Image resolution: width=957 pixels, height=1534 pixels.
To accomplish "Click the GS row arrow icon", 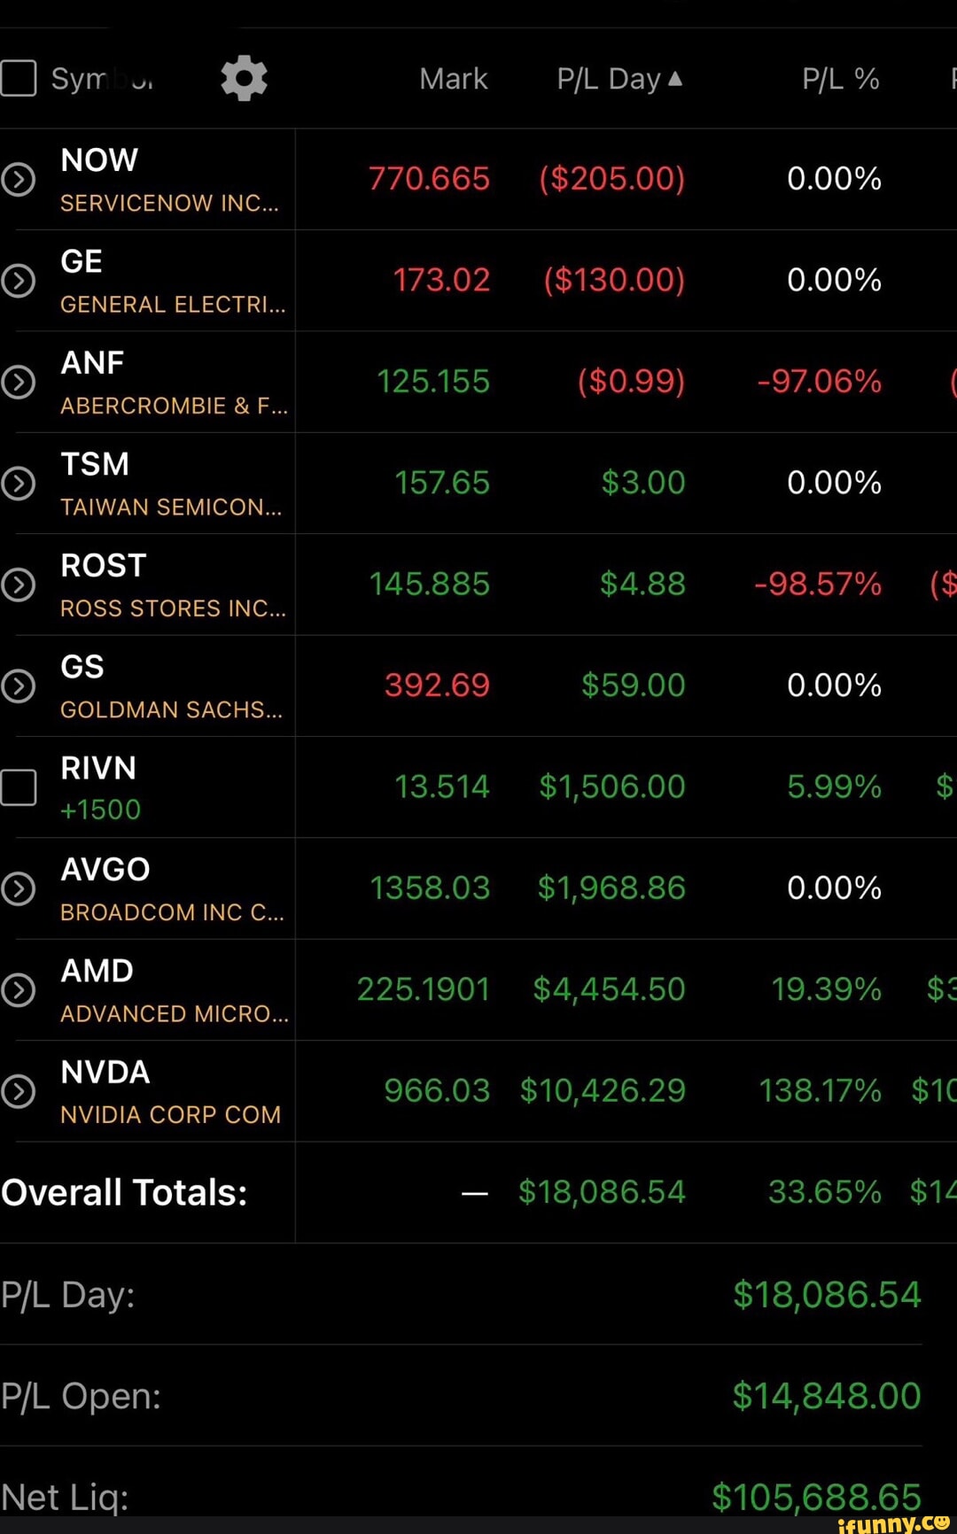I will [x=18, y=686].
